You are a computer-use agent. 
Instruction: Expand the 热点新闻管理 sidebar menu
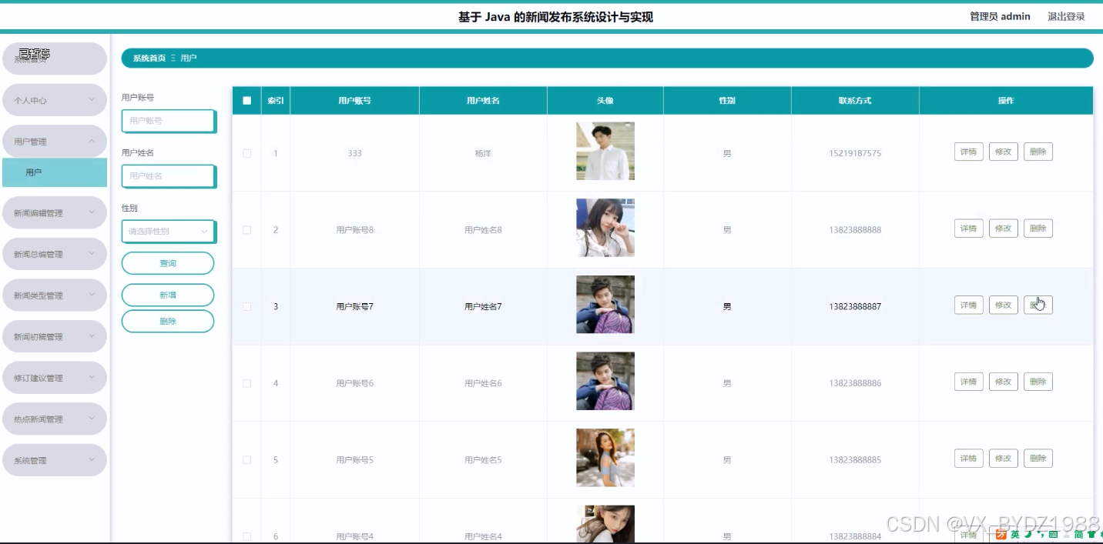(x=54, y=419)
